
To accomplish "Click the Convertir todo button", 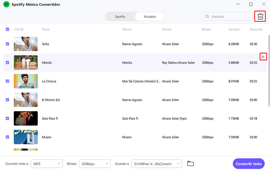I will [x=249, y=164].
